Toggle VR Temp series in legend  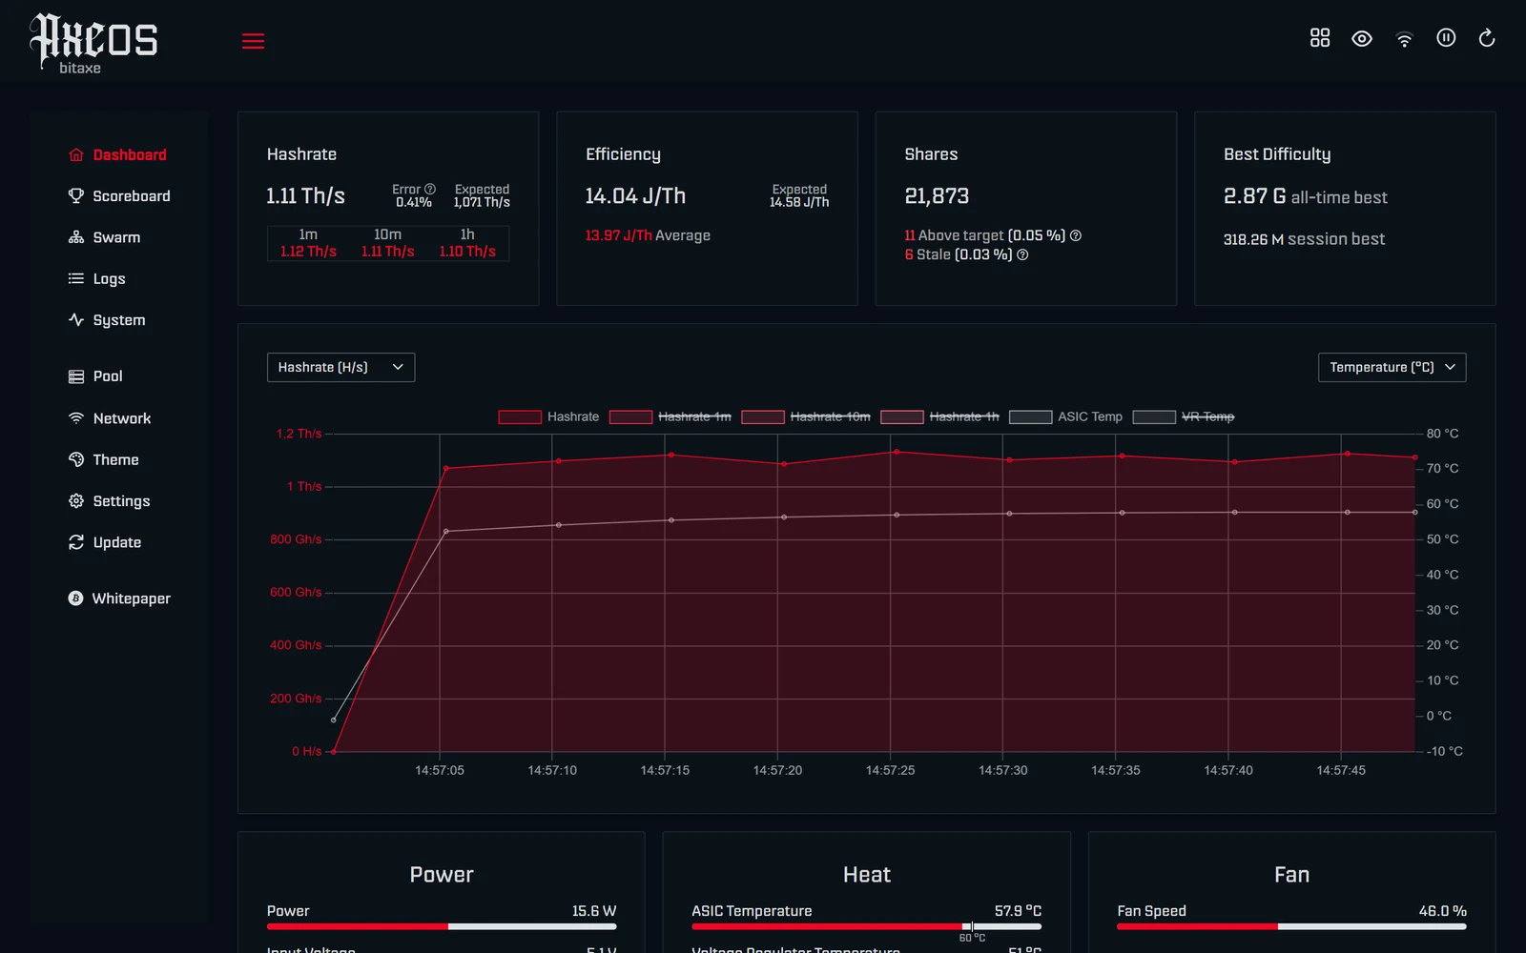coord(1183,416)
